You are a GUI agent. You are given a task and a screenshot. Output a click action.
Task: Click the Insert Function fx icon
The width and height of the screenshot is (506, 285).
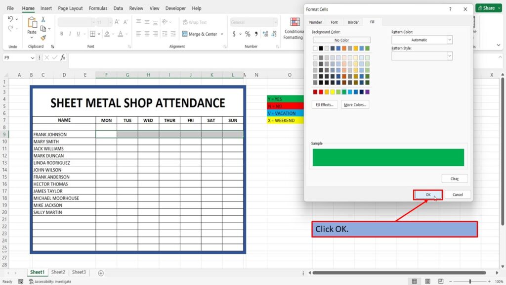click(63, 57)
